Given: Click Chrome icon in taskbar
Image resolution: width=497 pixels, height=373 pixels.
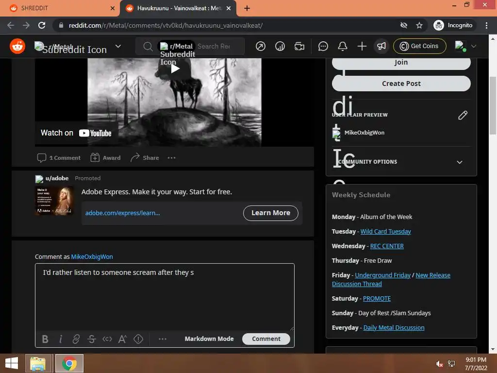Looking at the screenshot, I should tap(69, 363).
